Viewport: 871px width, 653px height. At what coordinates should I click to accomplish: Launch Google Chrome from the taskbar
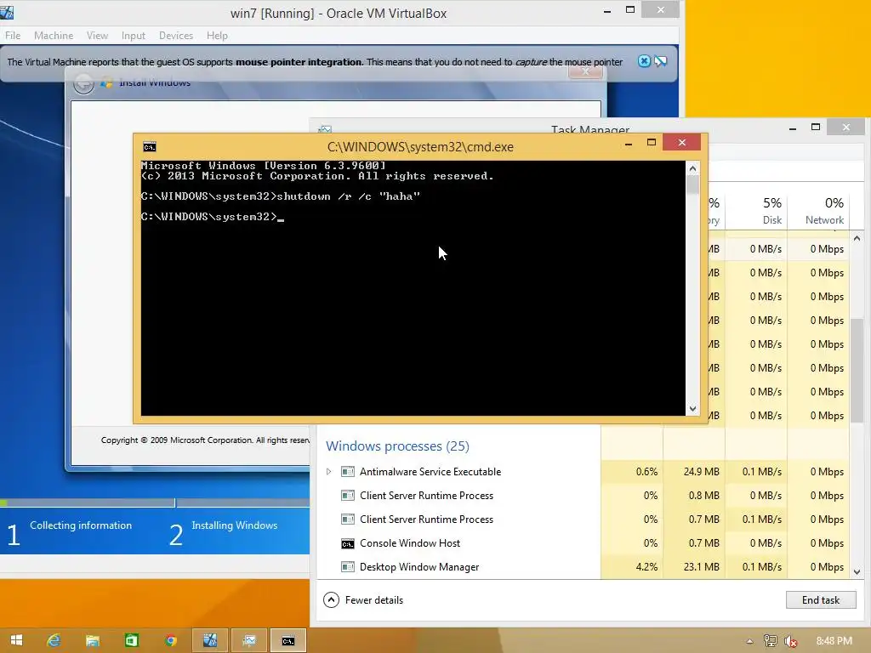170,640
